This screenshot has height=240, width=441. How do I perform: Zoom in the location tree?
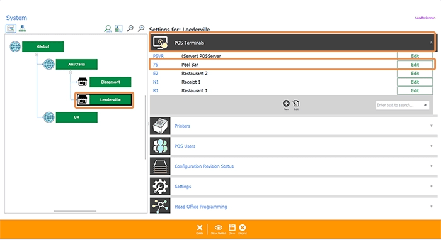[141, 28]
